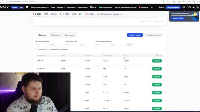The height and width of the screenshot is (112, 200).
Task: Click the Сброс filter reset button
Action: (129, 45)
